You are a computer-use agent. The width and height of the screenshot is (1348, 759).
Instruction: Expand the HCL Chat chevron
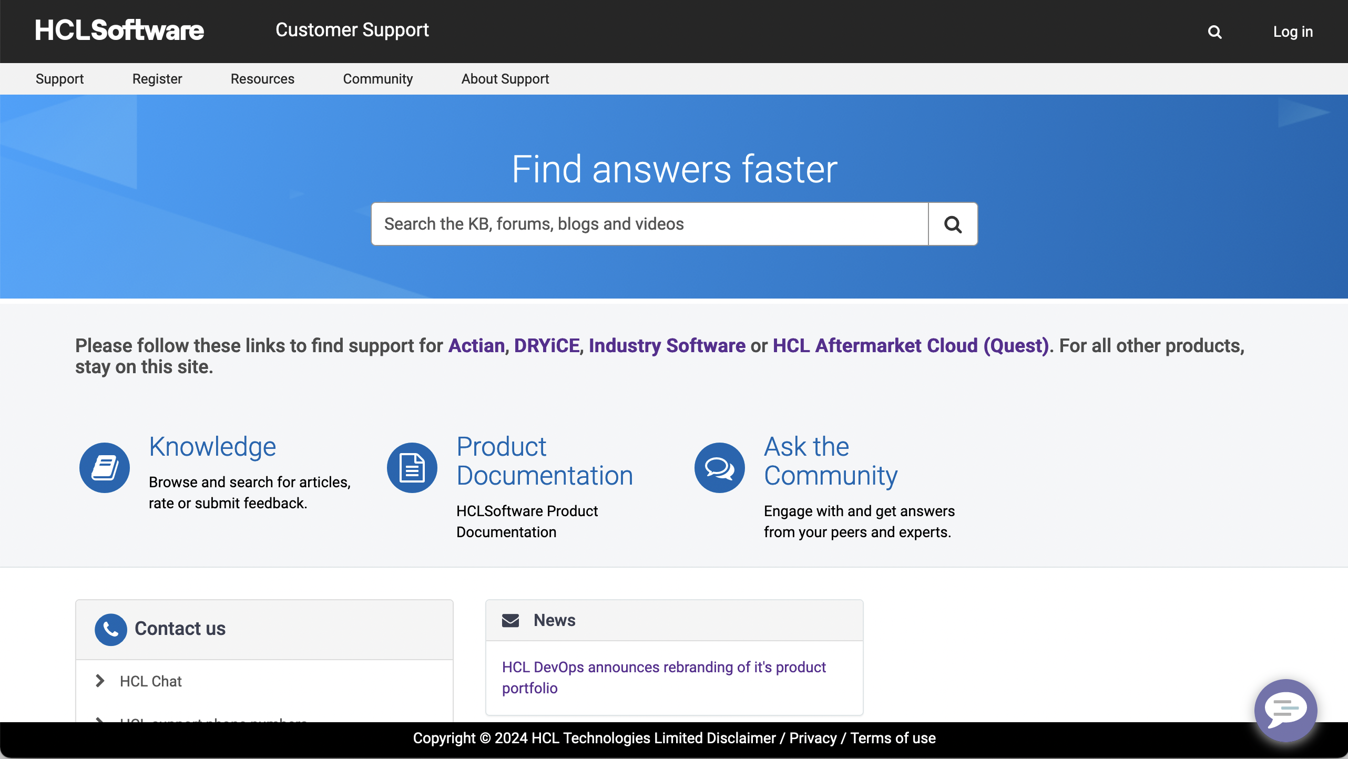click(x=100, y=681)
